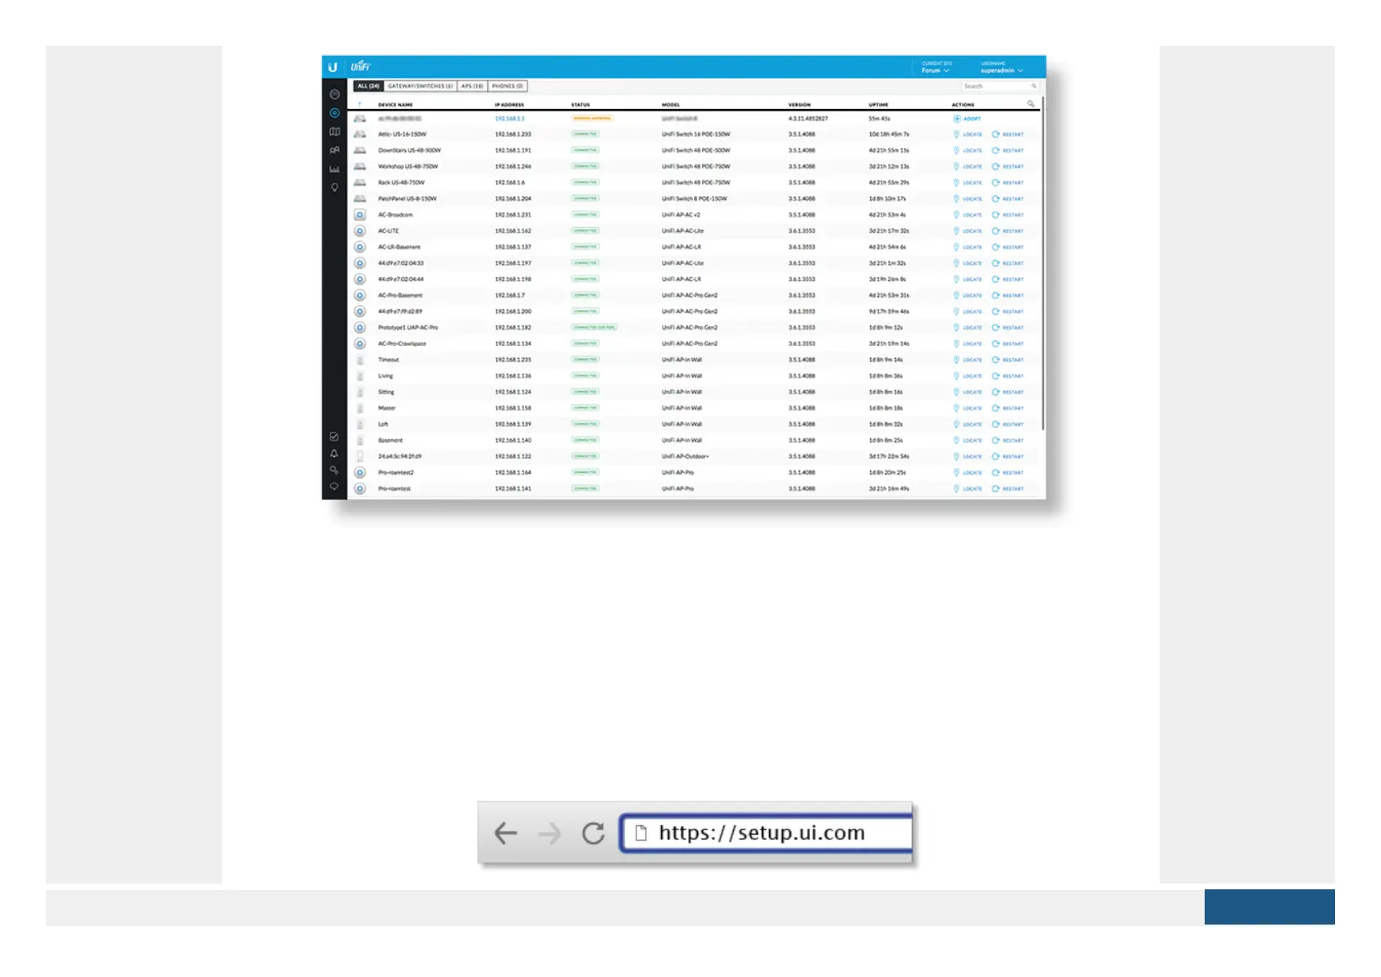
Task: Select the Gateway/Switches tab
Action: 420,86
